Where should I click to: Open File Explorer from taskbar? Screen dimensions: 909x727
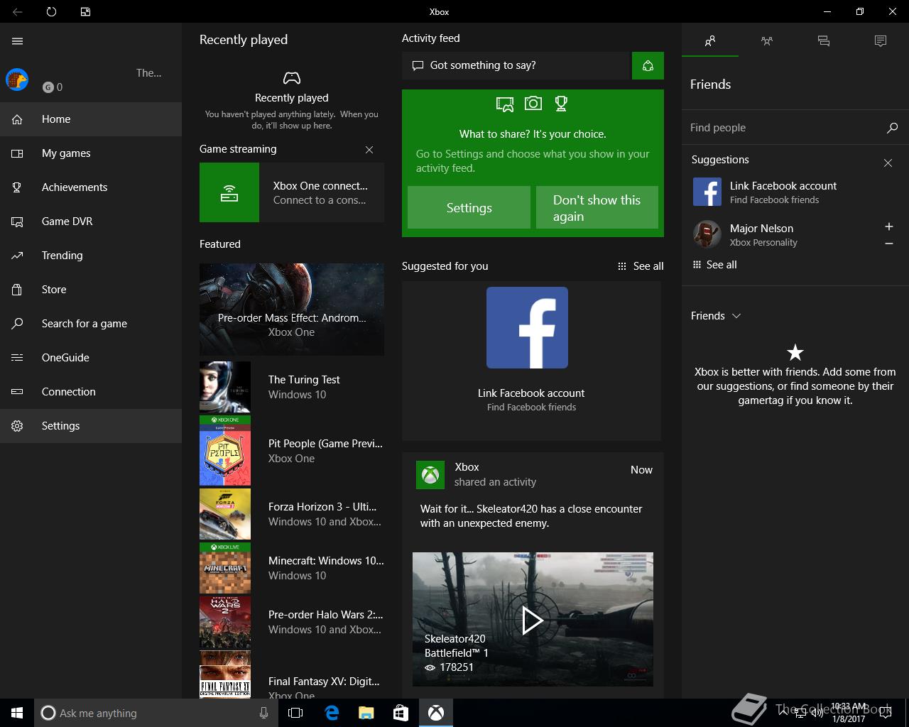click(x=366, y=713)
